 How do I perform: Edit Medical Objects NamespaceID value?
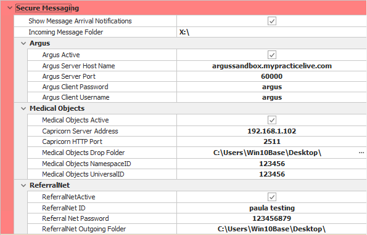point(272,164)
